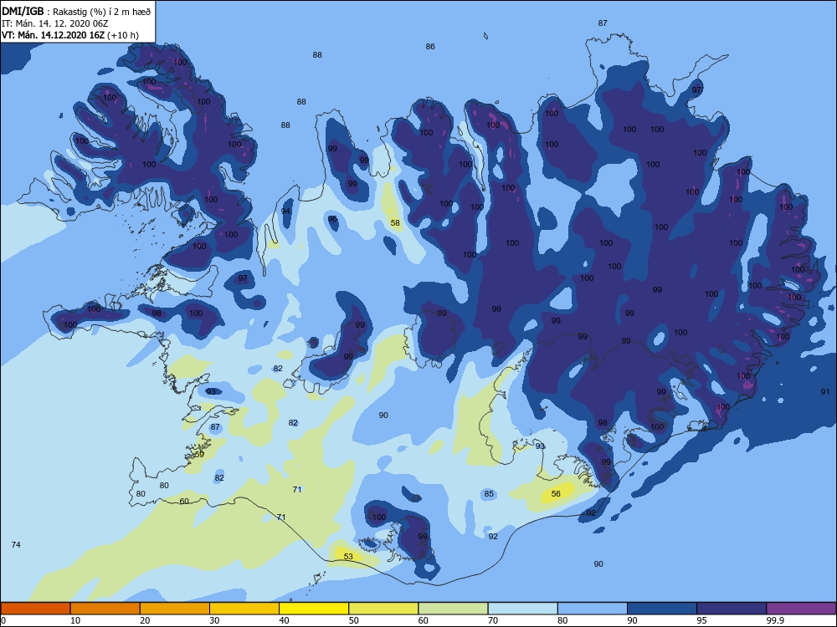Select the indigo 95–99.9 legend swatch

pyautogui.click(x=732, y=609)
